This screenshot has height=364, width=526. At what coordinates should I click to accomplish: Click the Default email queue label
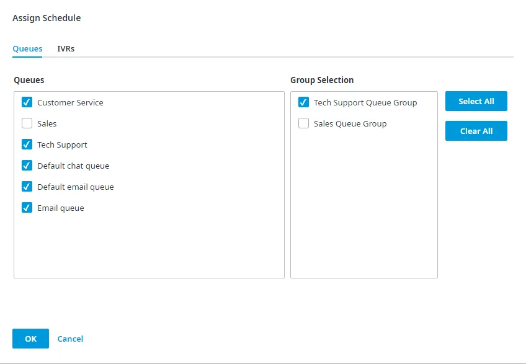[76, 187]
